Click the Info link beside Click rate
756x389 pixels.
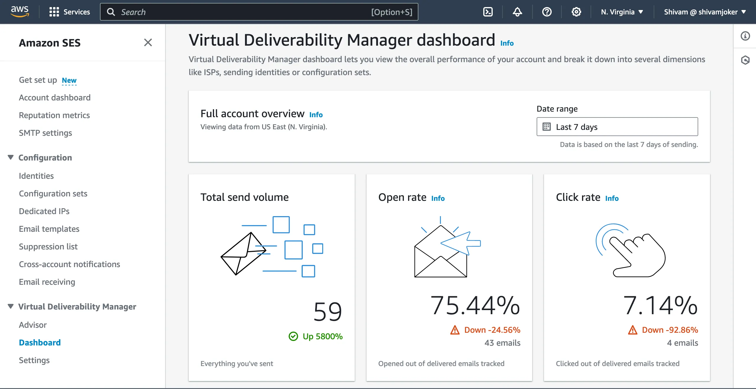point(612,198)
